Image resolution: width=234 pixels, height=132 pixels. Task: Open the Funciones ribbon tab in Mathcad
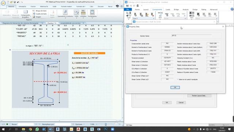click(x=33, y=7)
